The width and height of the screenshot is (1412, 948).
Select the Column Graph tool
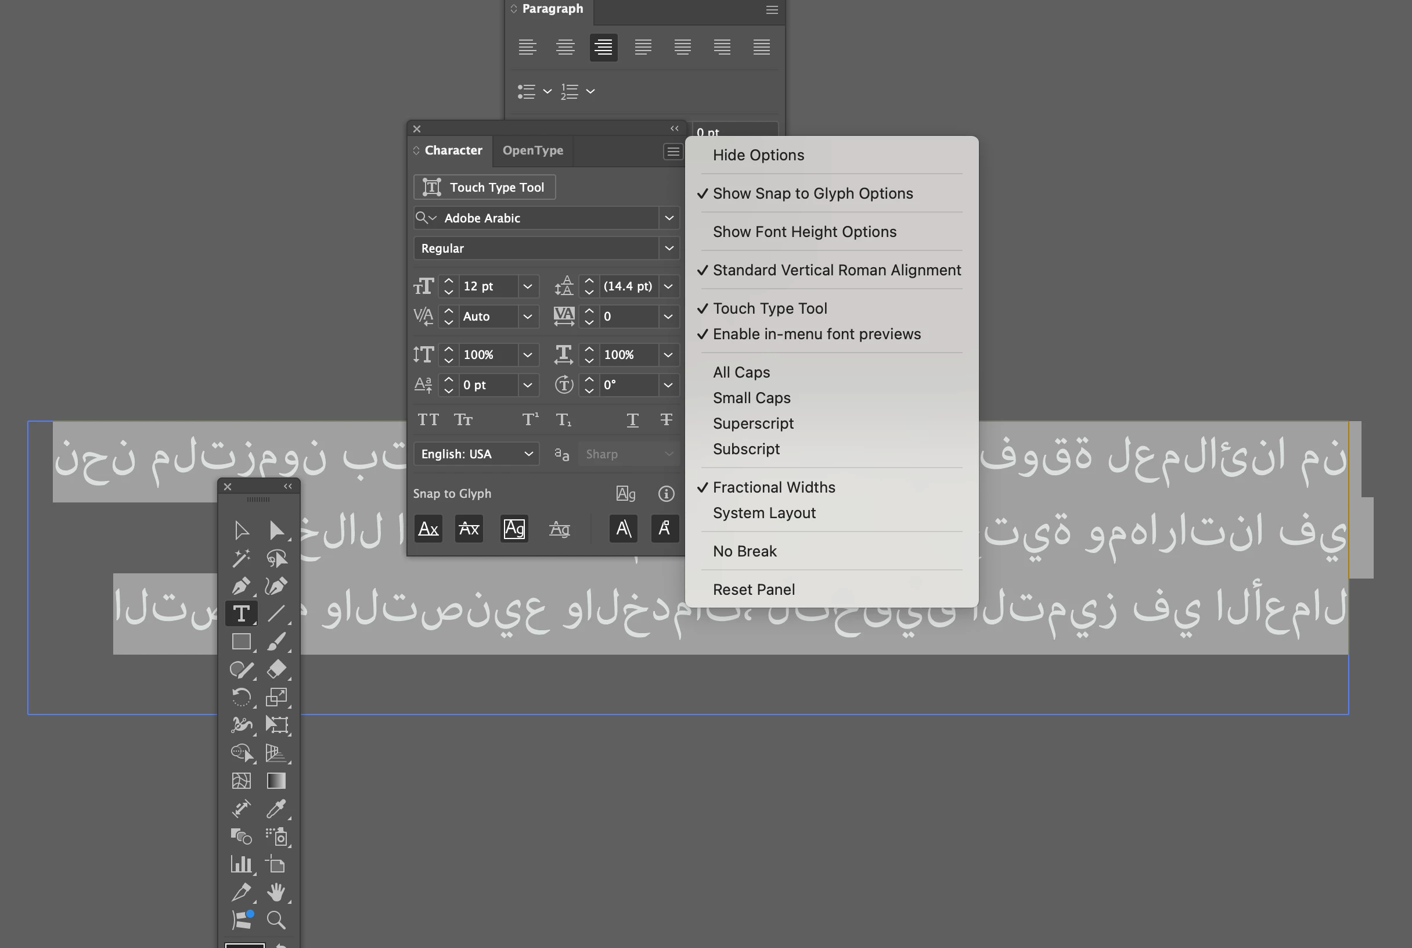point(241,864)
